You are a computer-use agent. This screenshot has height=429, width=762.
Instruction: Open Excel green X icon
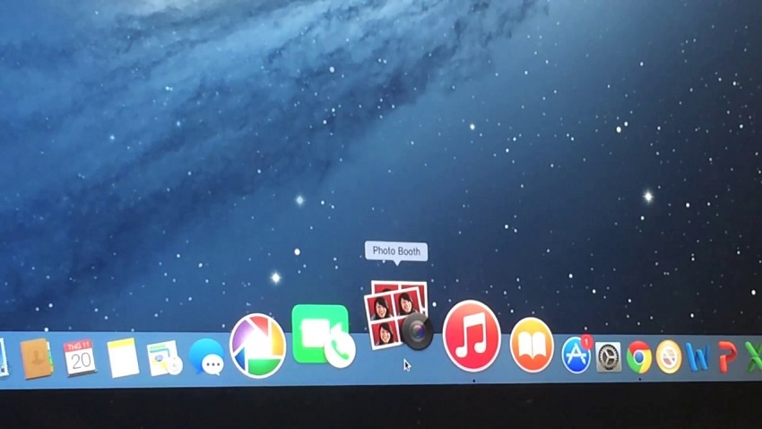[x=753, y=357]
